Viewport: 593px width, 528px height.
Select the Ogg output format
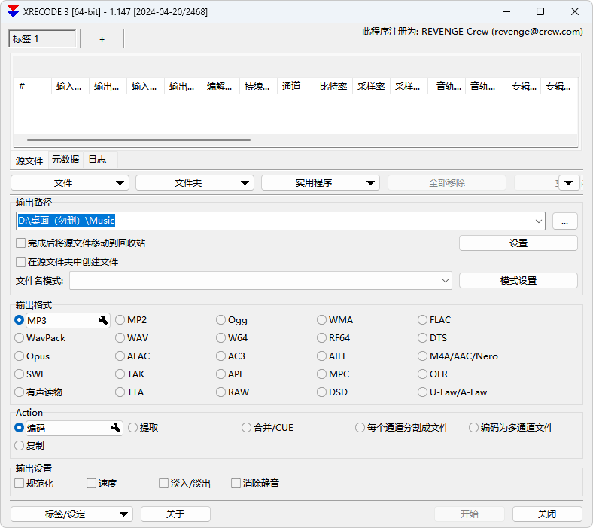tap(232, 320)
